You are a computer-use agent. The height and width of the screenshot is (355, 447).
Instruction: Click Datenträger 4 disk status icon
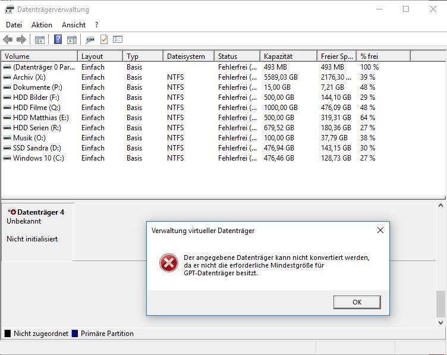pos(12,212)
